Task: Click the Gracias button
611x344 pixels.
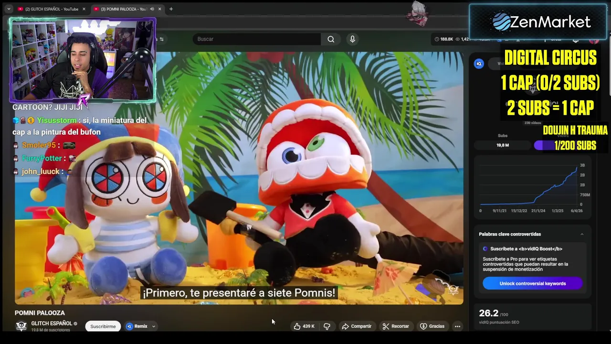Action: point(432,326)
